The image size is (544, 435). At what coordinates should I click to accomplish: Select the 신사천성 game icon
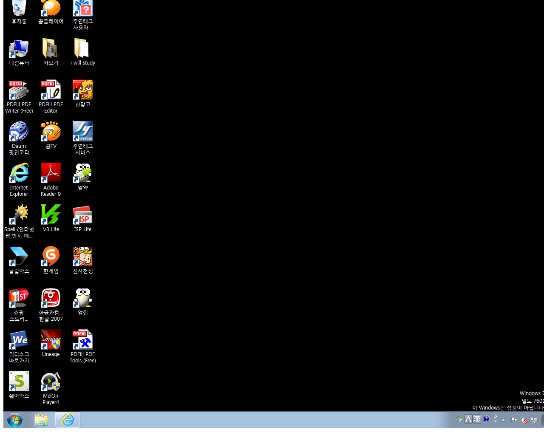[x=82, y=260]
